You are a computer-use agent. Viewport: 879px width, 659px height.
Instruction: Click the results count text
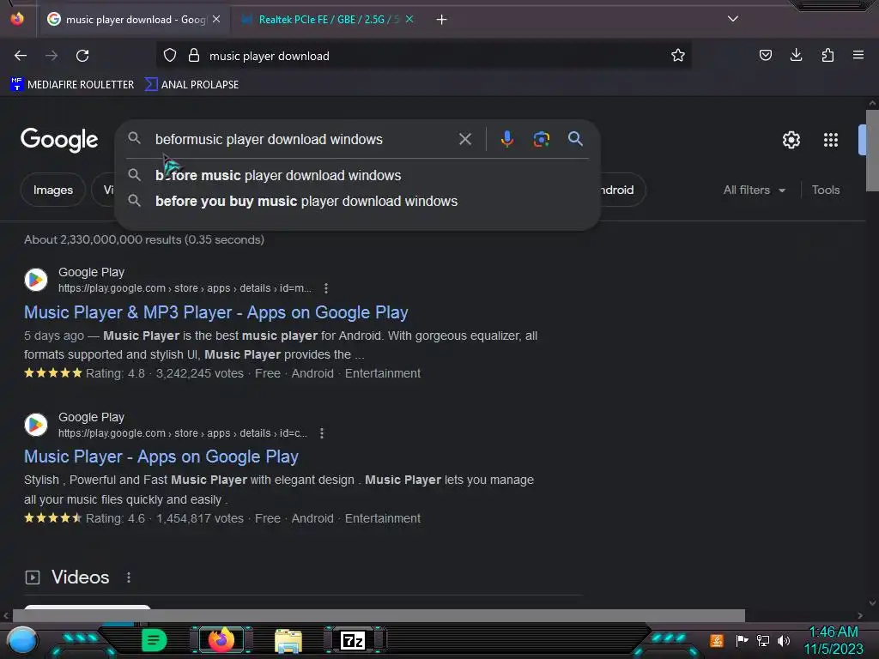[144, 240]
